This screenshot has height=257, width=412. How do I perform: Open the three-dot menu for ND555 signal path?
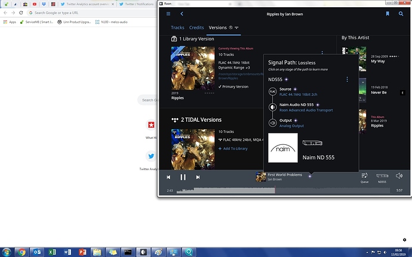(347, 79)
